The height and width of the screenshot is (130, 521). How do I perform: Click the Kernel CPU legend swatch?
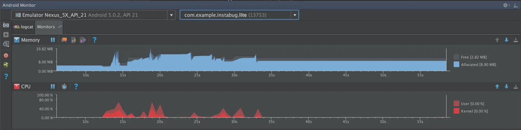[457, 111]
